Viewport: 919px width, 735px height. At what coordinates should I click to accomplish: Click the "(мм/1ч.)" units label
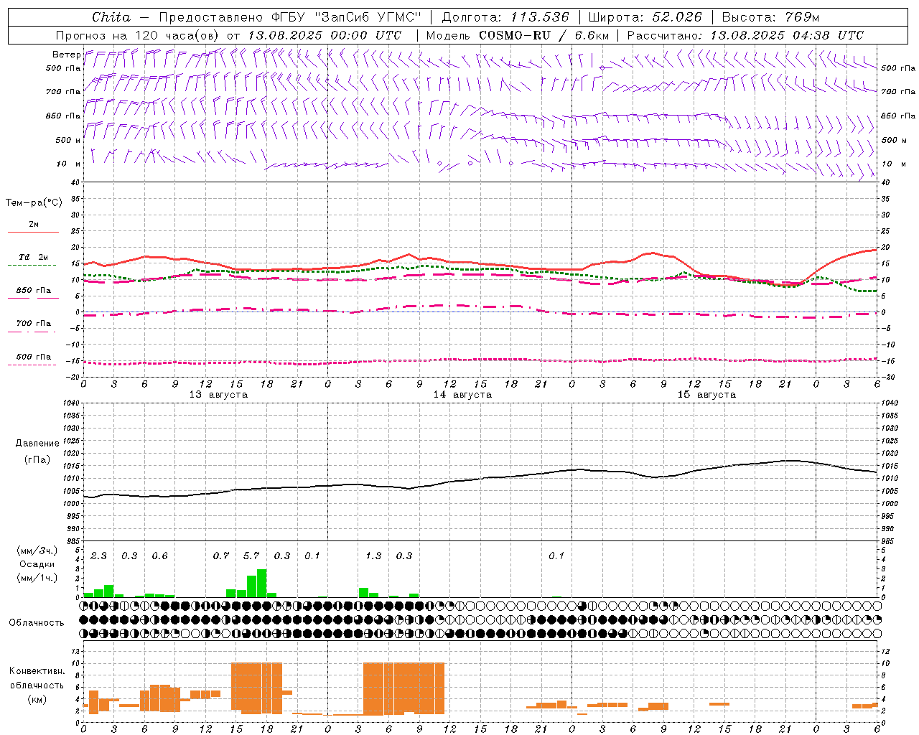coord(37,578)
